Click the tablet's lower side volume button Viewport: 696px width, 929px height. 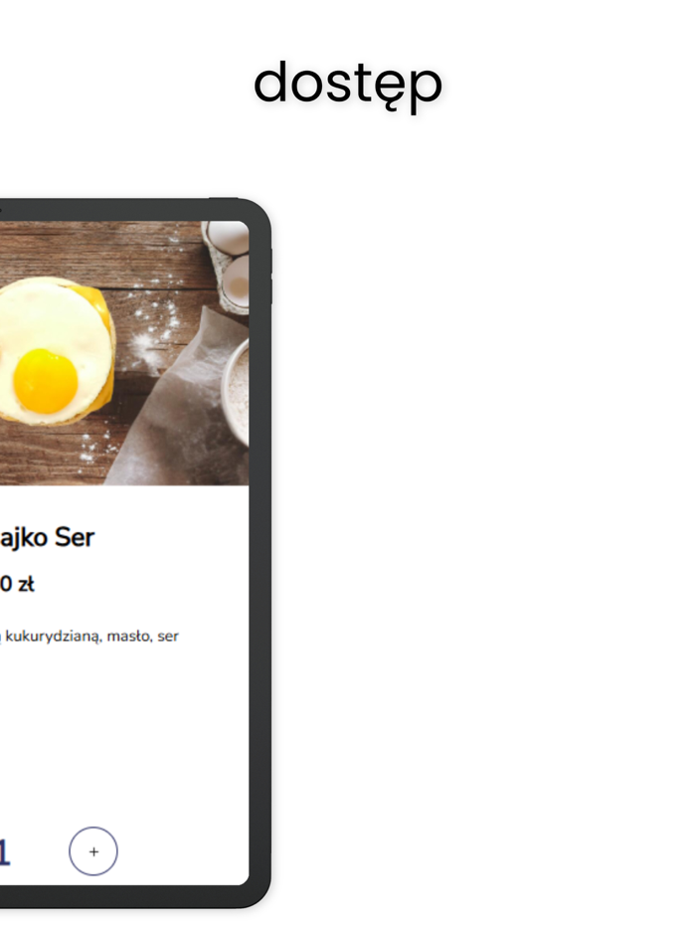point(271,291)
